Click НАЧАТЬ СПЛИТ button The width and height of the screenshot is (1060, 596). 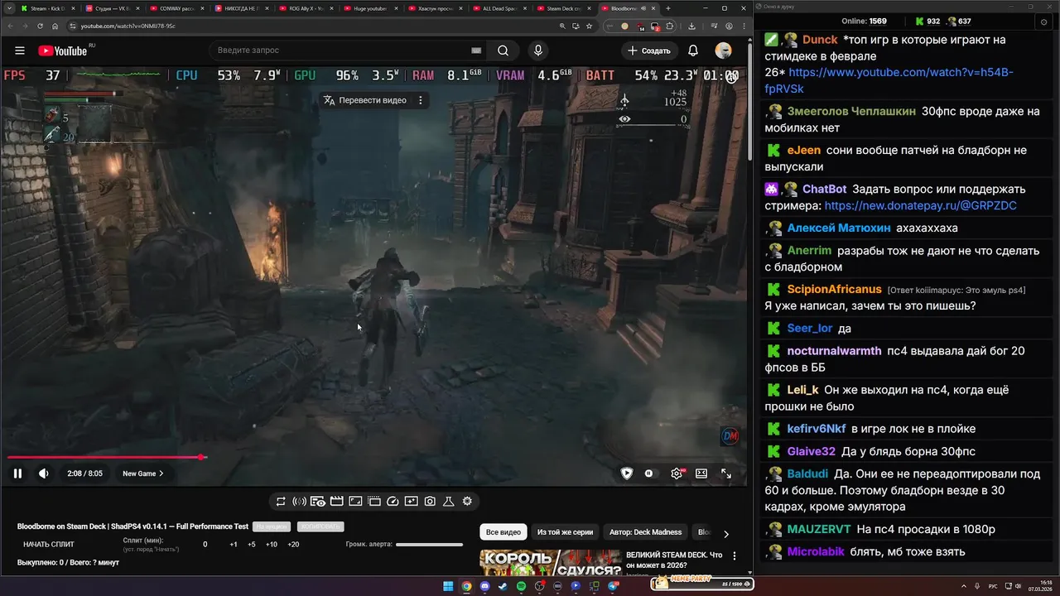(49, 544)
